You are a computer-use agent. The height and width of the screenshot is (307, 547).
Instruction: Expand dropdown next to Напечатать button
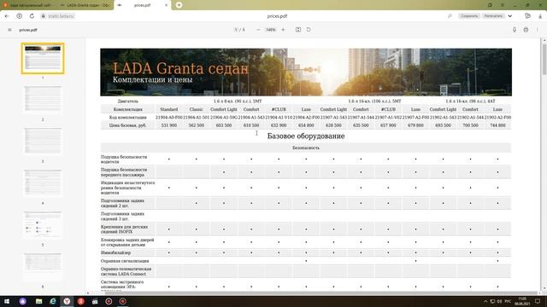[x=510, y=16]
